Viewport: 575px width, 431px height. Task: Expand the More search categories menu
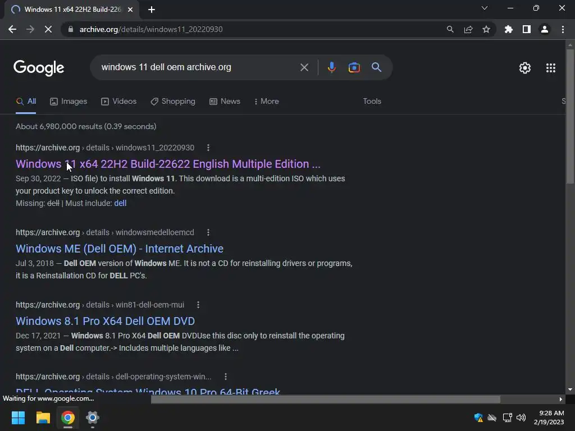click(x=267, y=102)
